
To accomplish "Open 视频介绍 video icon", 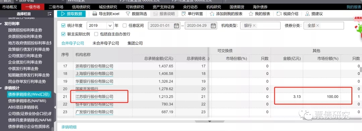I will (279, 14).
